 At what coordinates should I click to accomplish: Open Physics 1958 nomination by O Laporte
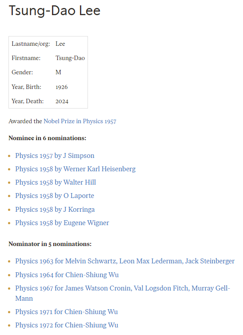click(x=55, y=196)
